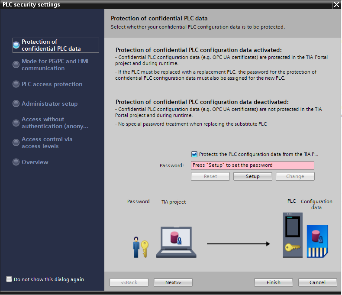Click the bullet icon beside Overview
Image resolution: width=342 pixels, height=295 pixels.
(16, 162)
